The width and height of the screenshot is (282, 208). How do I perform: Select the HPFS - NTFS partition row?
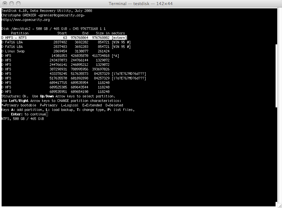coord(64,38)
